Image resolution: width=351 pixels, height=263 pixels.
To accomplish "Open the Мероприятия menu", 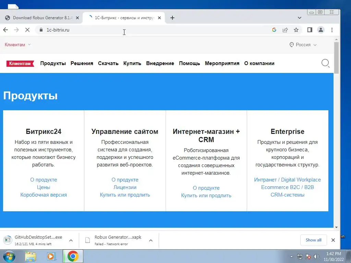I will point(222,63).
